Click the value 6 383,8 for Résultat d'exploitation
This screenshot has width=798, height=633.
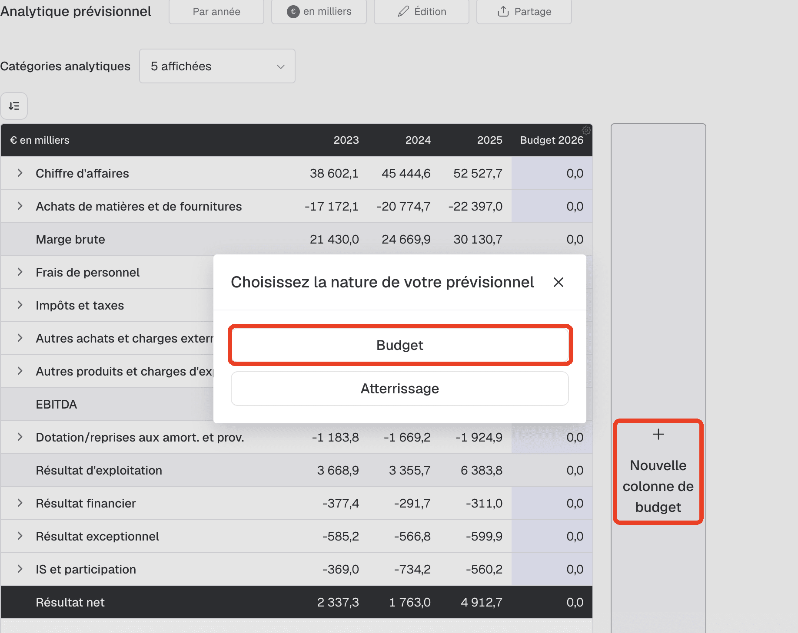pyautogui.click(x=481, y=470)
